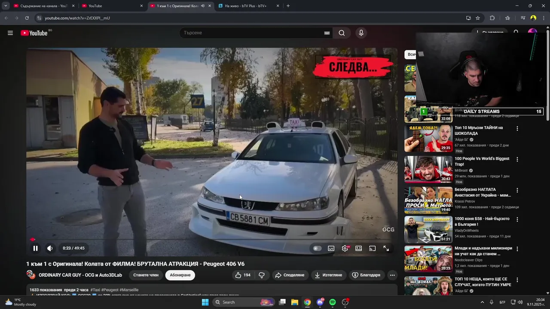Click the address bar URL
Image resolution: width=550 pixels, height=309 pixels.
pyautogui.click(x=77, y=18)
